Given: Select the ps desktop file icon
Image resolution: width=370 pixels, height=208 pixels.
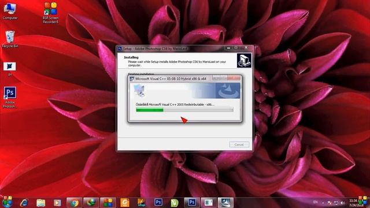Looking at the screenshot, I should pyautogui.click(x=10, y=69).
